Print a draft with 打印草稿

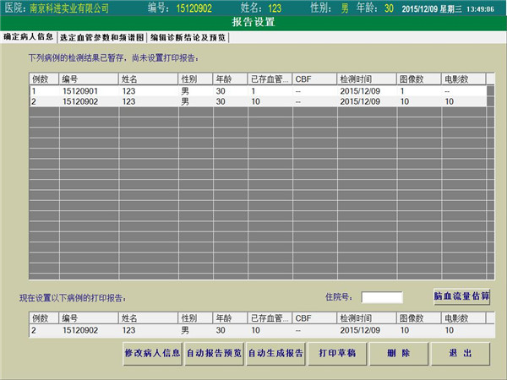point(335,353)
